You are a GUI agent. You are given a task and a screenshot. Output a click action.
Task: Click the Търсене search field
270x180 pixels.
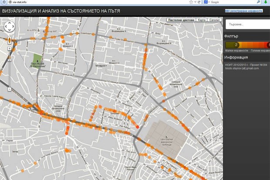click(x=246, y=24)
